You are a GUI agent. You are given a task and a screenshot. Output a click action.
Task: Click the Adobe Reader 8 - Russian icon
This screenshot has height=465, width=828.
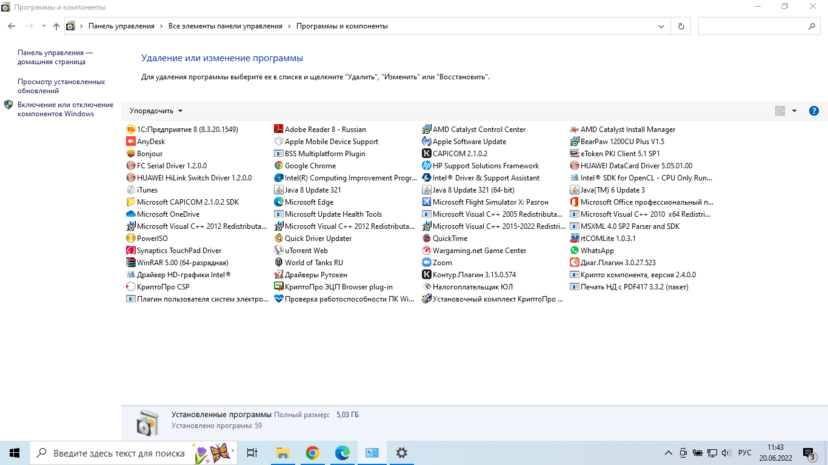279,130
